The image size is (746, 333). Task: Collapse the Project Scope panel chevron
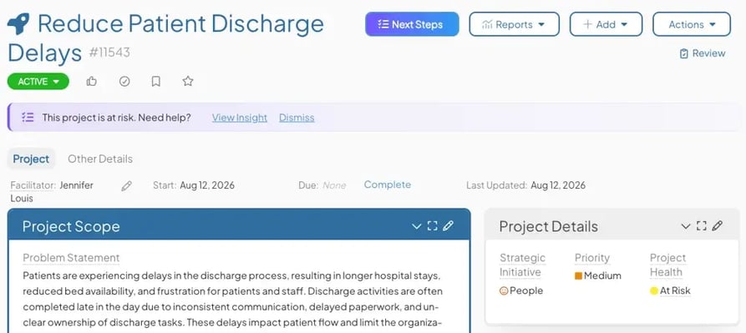coord(416,227)
